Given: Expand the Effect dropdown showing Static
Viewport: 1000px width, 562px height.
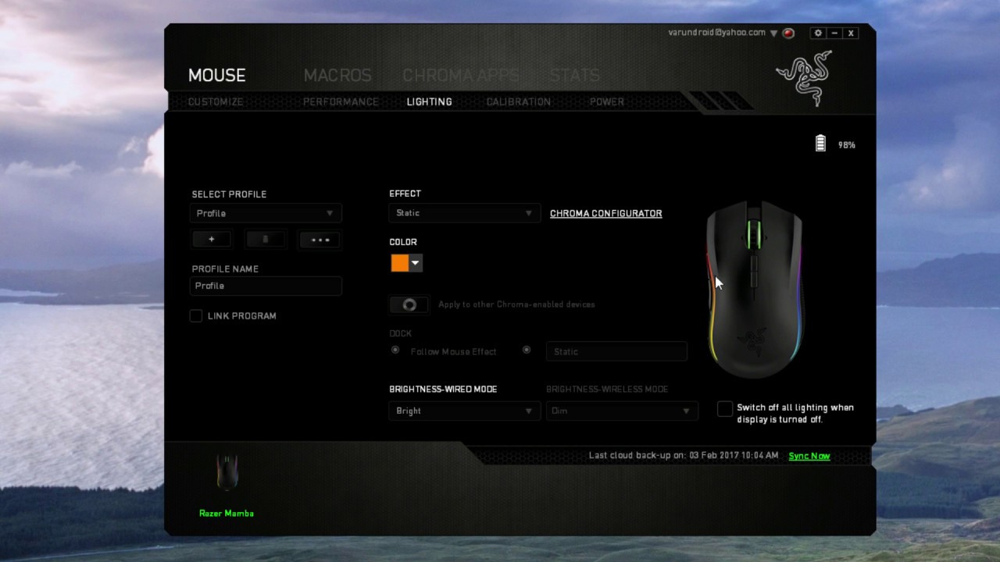Looking at the screenshot, I should click(464, 213).
